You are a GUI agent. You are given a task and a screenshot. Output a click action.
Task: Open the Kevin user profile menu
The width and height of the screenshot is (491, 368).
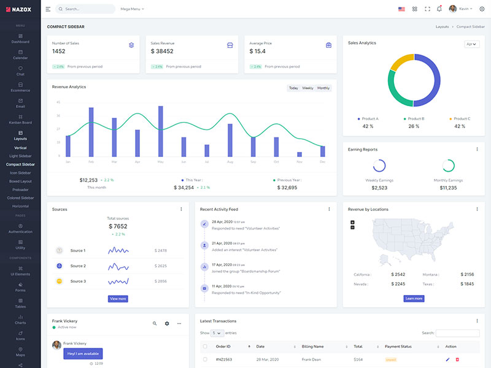tap(462, 9)
